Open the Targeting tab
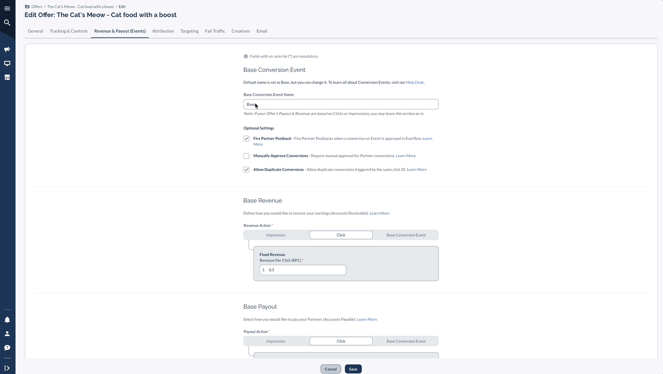The height and width of the screenshot is (374, 663). point(189,31)
